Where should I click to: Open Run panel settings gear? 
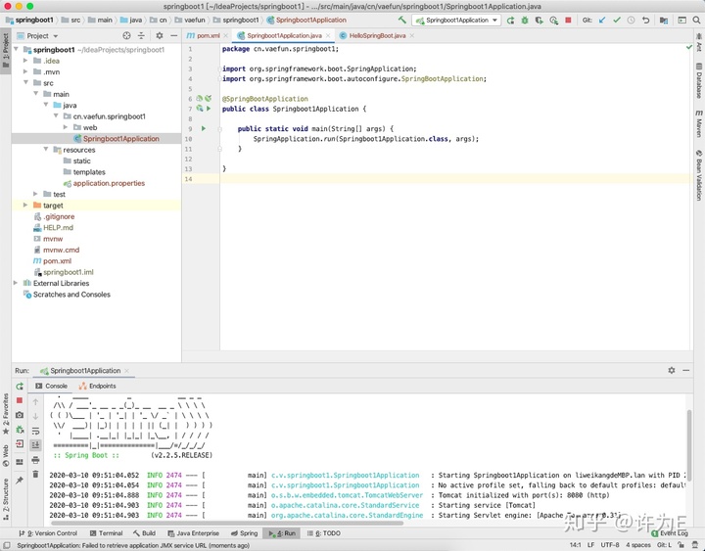(x=672, y=370)
